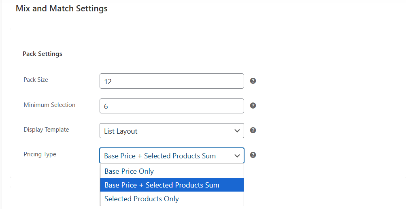The width and height of the screenshot is (406, 209).
Task: Choose Base Price + Selected Products Sum in the list
Action: (x=162, y=185)
